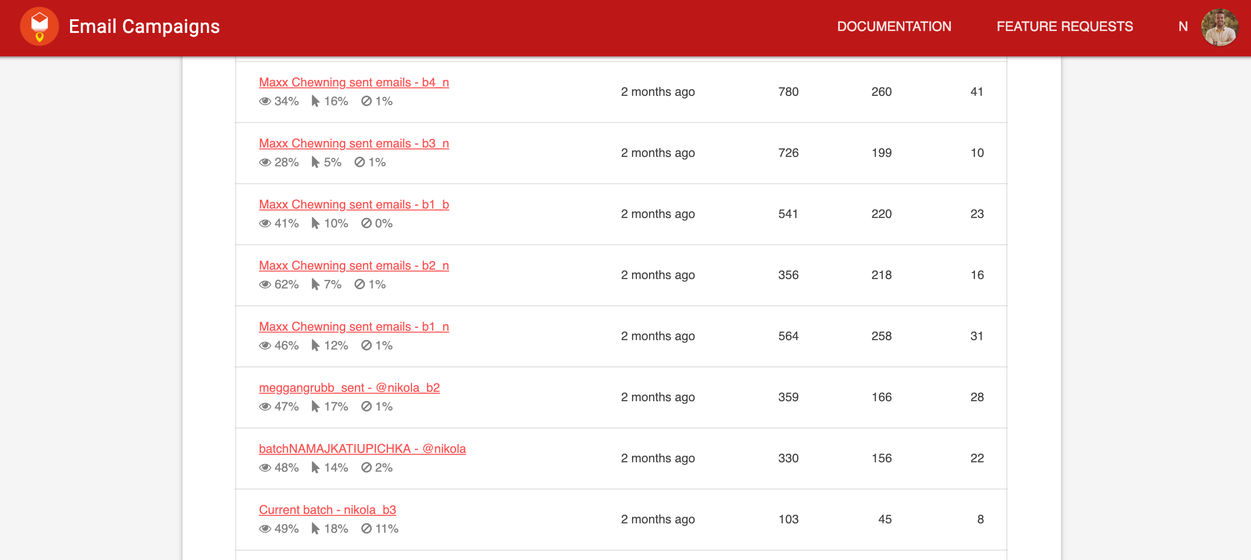Click the eye open-rate icon beside 62%
Screen dimensions: 1251x560
click(x=265, y=285)
